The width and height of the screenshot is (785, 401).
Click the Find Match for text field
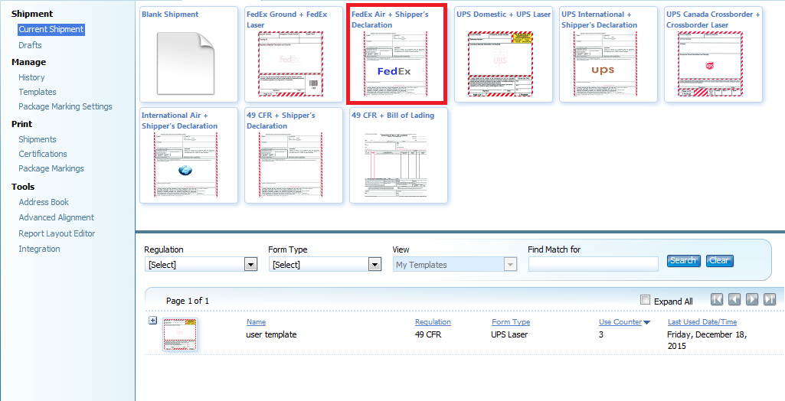593,264
